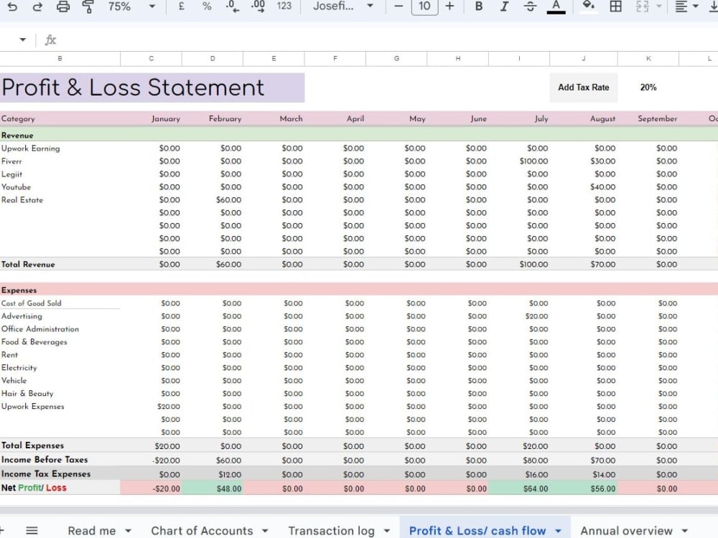Open the 75% zoom dropdown
Viewport: 718px width, 538px height.
pos(152,6)
